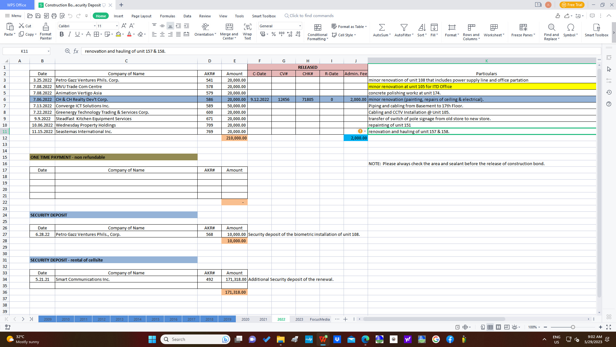This screenshot has width=616, height=347.
Task: Open the Name Box dropdown arrow
Action: tap(48, 51)
